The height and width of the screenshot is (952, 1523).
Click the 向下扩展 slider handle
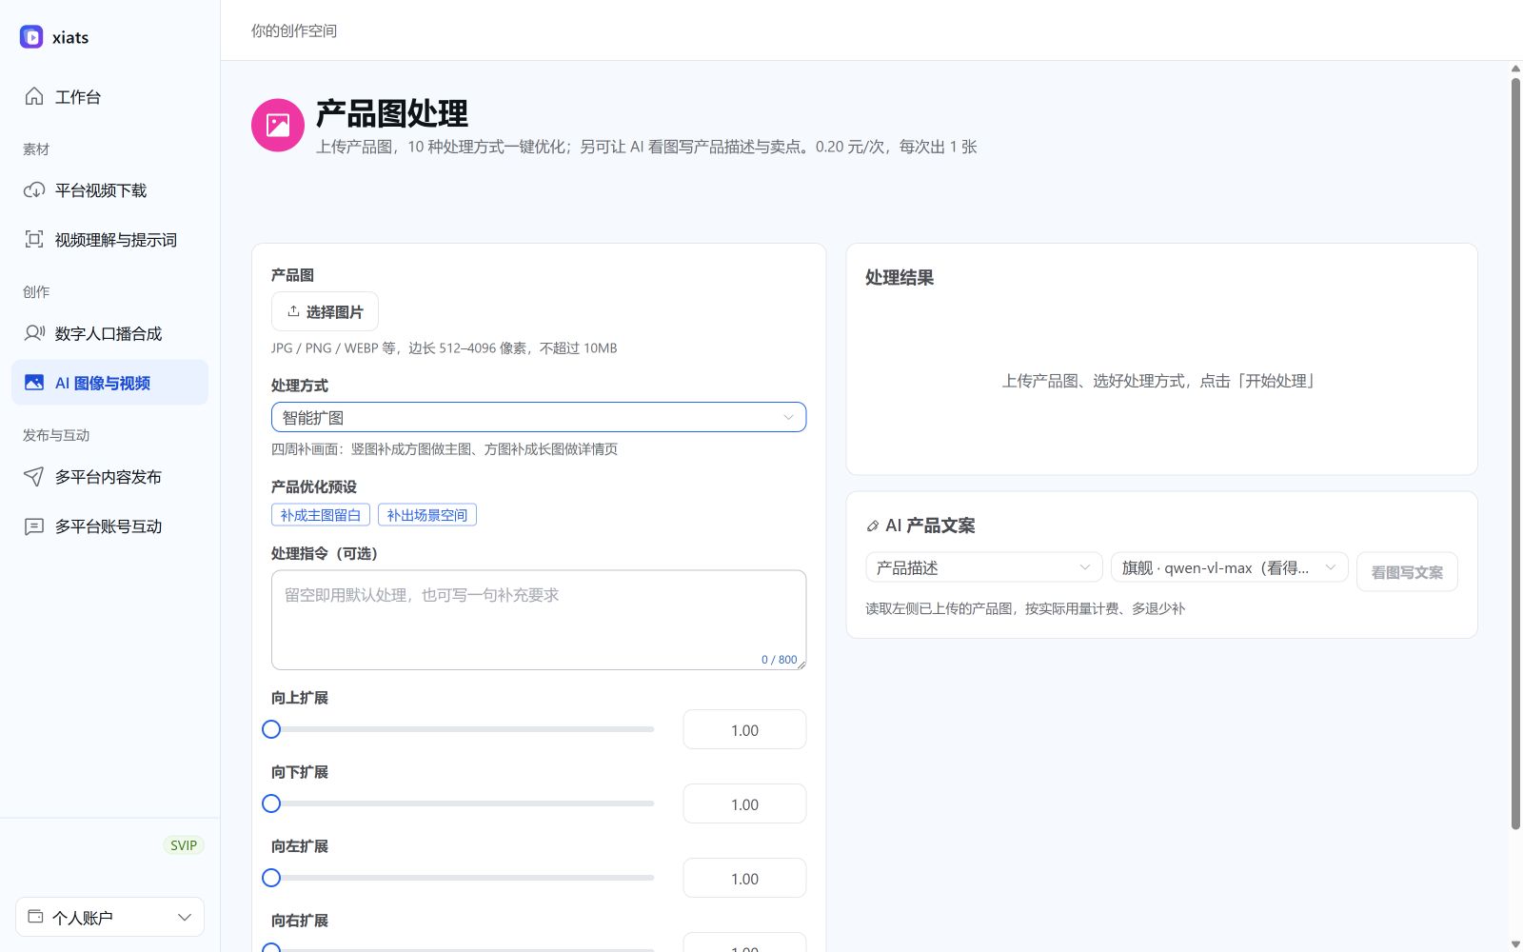271,803
